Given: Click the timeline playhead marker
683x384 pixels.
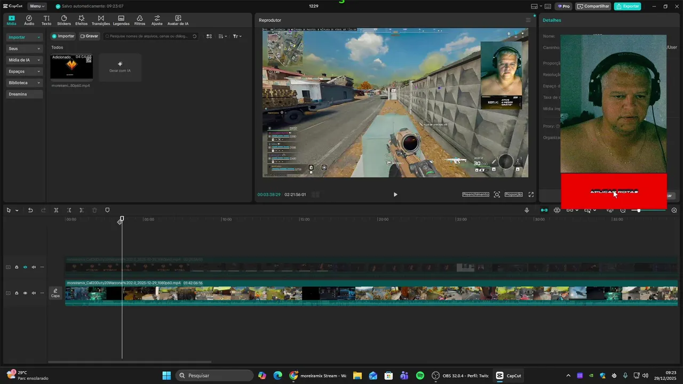Looking at the screenshot, I should pyautogui.click(x=122, y=219).
